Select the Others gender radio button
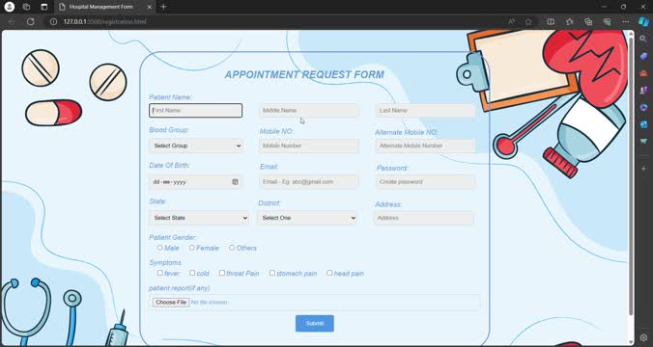 (x=232, y=248)
